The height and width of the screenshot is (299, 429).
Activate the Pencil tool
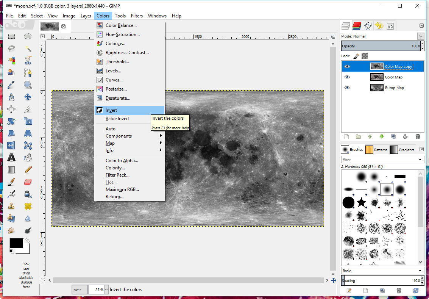click(28, 169)
